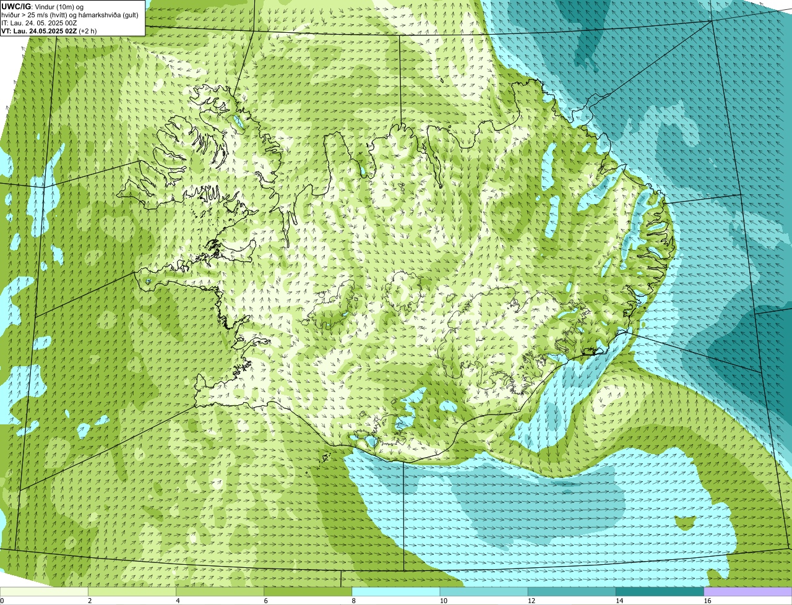
Task: Click the legend tick label '6'
Action: coord(265,601)
